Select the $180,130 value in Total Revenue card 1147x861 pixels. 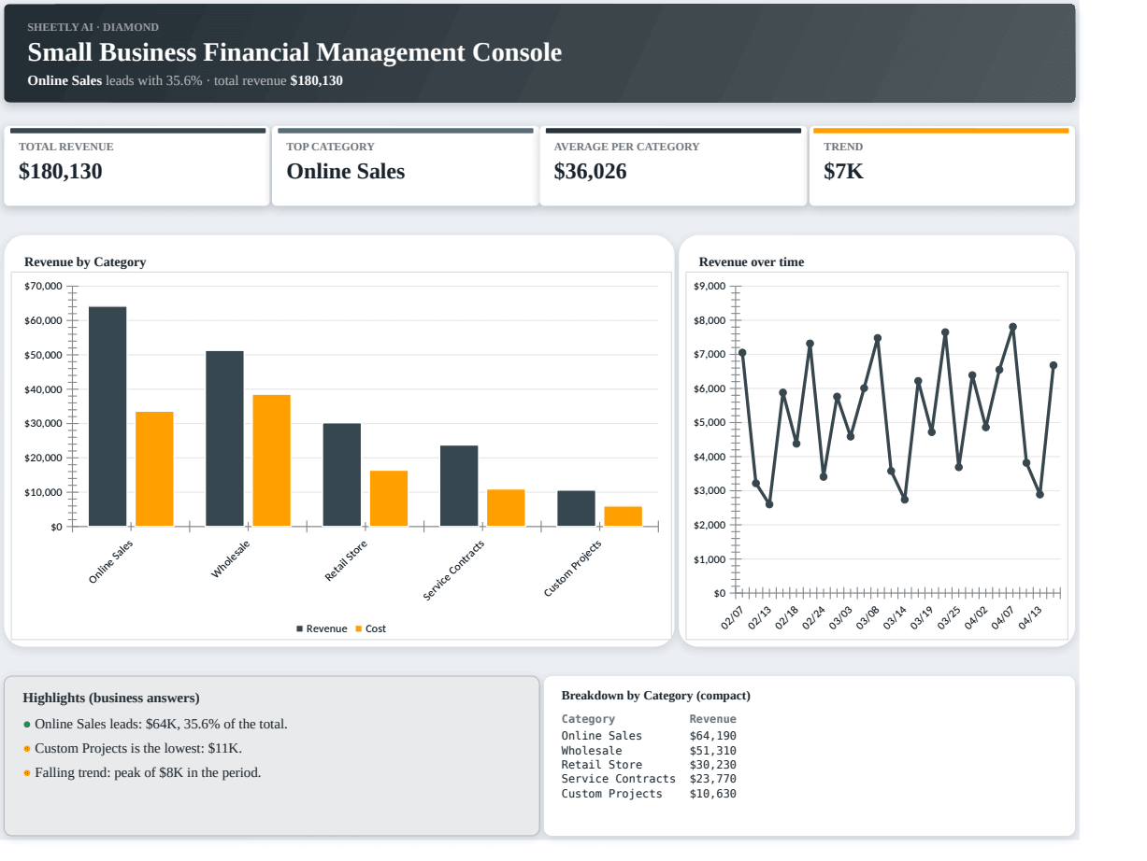61,172
